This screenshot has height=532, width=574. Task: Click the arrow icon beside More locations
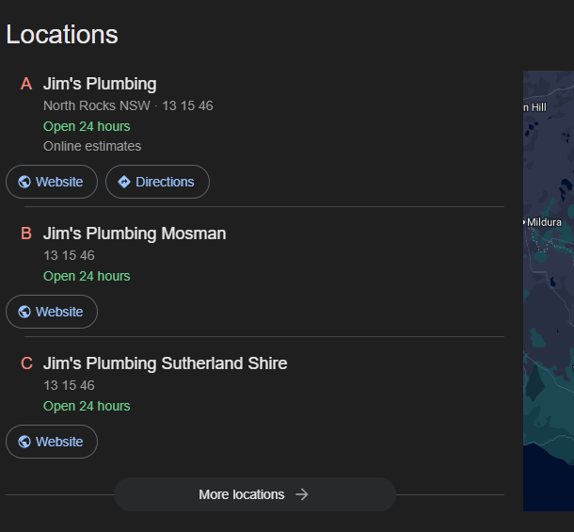coord(302,494)
